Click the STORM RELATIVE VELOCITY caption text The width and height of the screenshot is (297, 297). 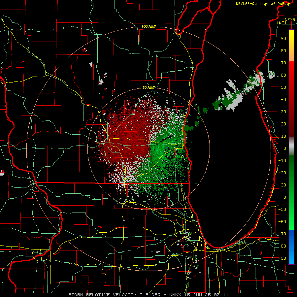pyautogui.click(x=102, y=295)
